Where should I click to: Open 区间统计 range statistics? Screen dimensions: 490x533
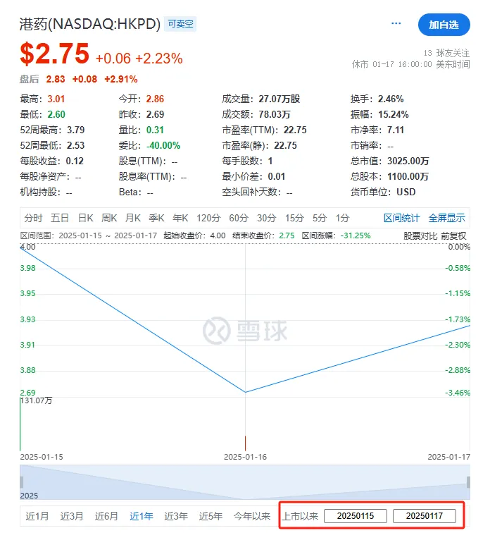coord(402,218)
